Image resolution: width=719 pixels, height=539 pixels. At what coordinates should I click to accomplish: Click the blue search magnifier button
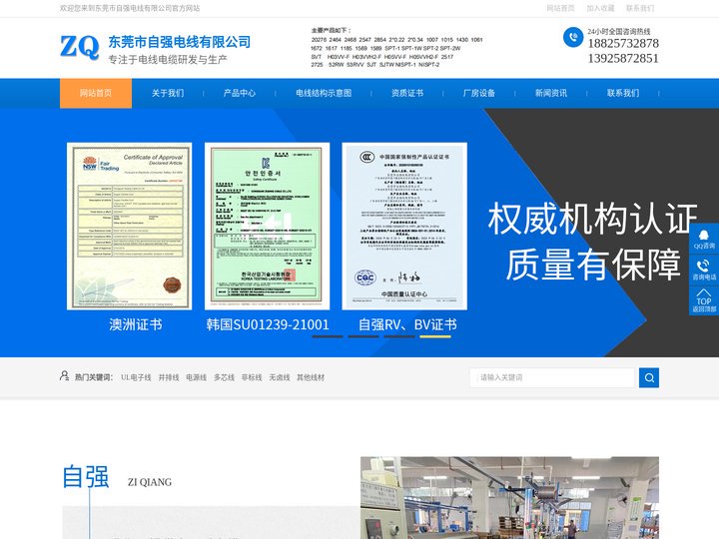click(x=649, y=377)
